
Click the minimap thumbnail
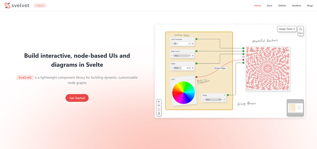pos(295,108)
